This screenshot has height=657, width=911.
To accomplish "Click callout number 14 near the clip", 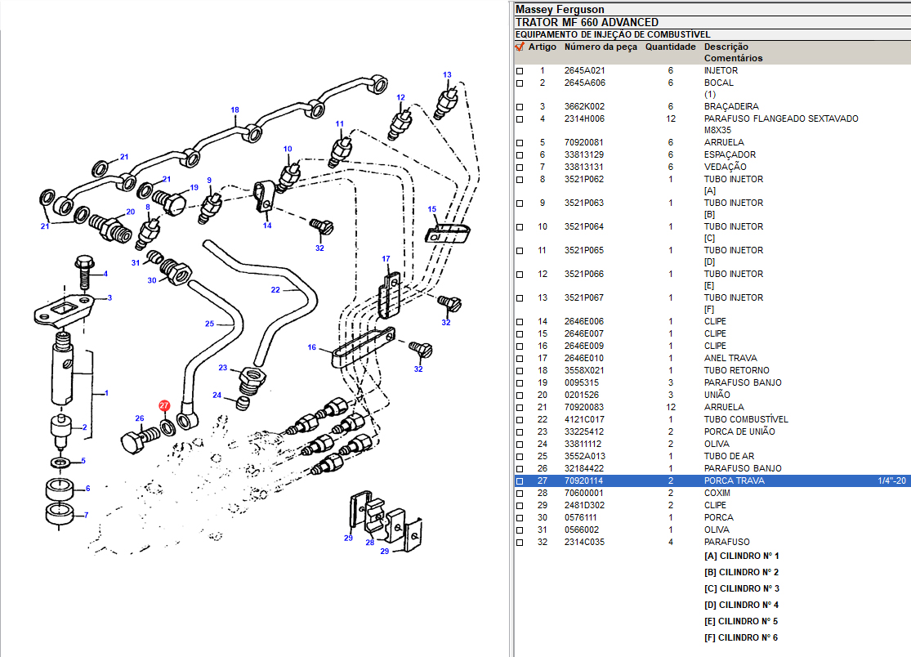I will [266, 226].
